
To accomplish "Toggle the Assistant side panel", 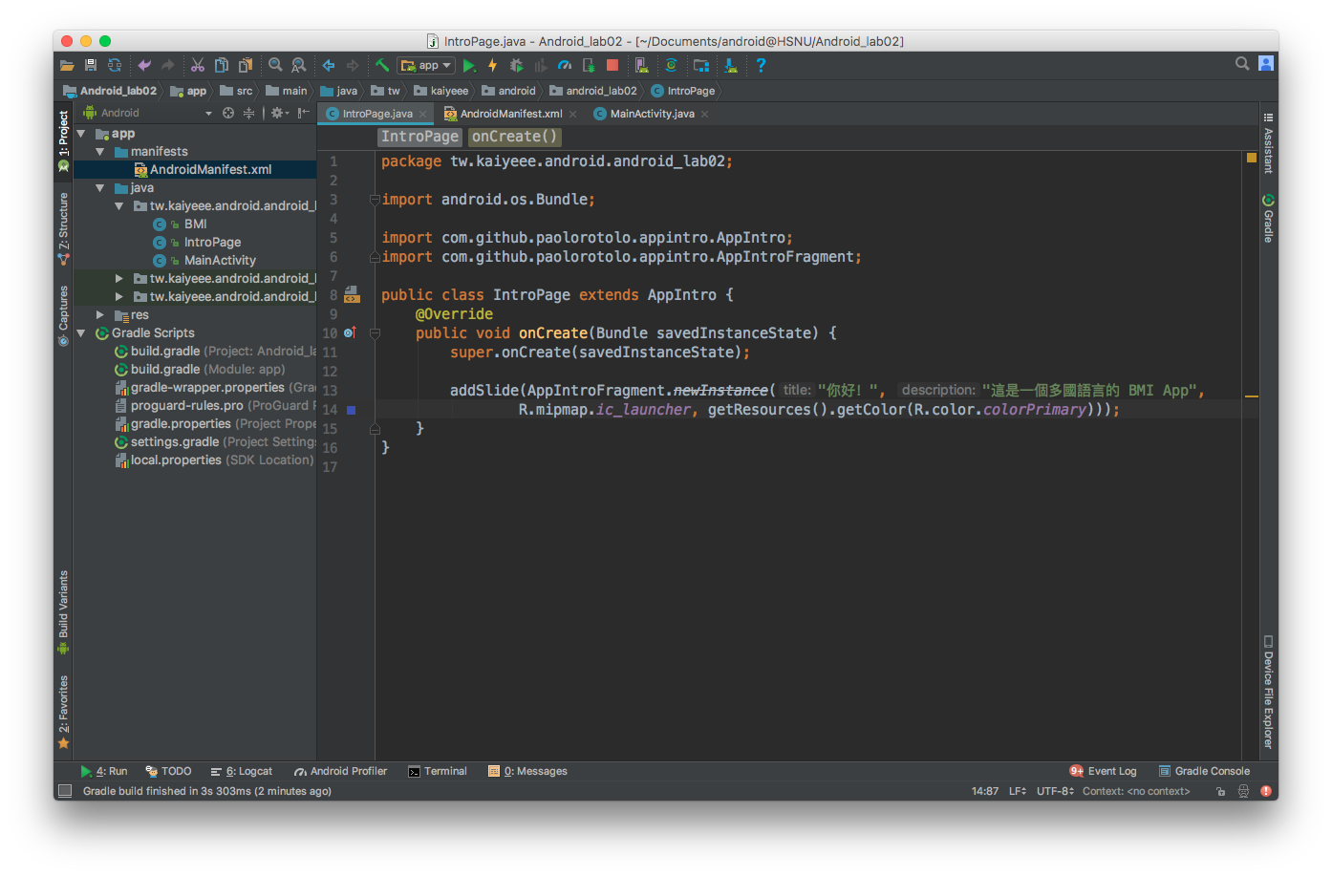I will pos(1268,143).
